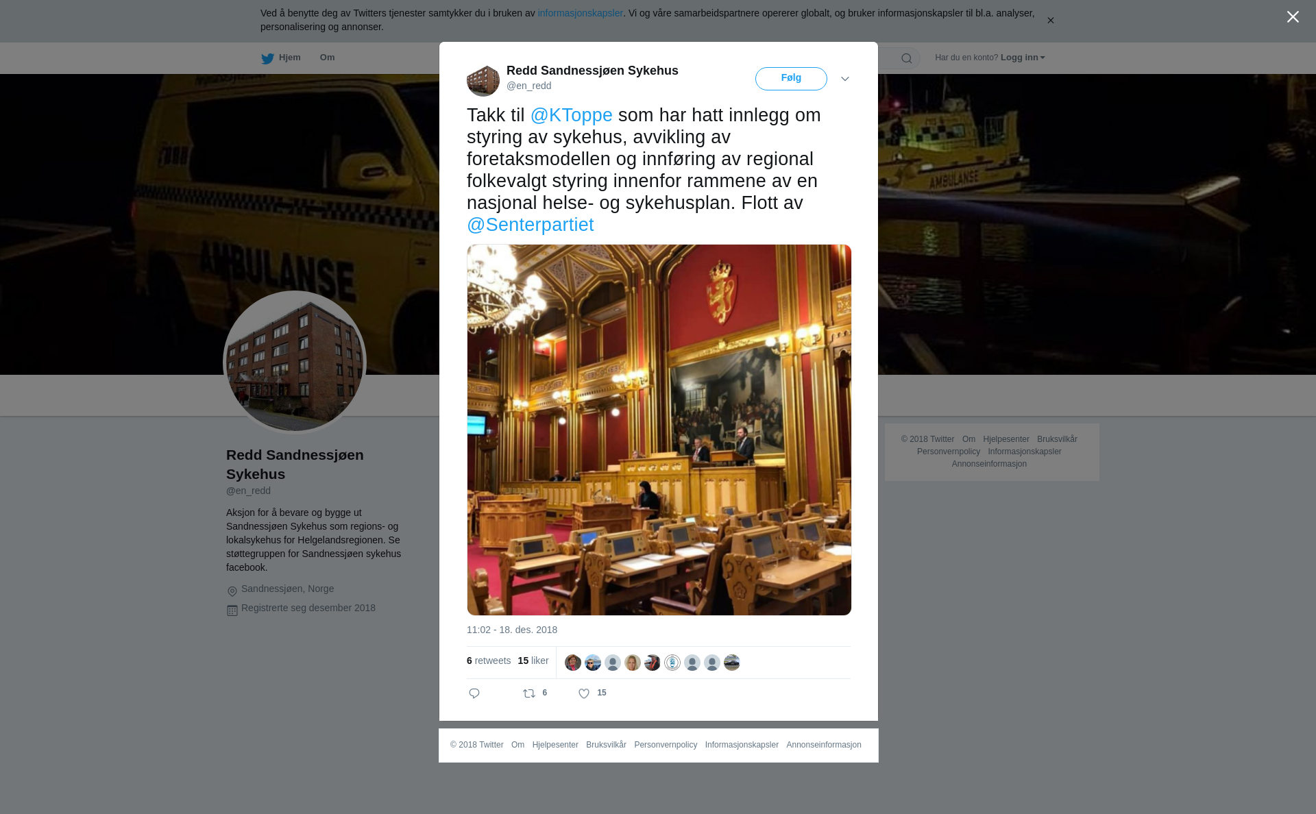The image size is (1316, 814).
Task: Open the @KToppe mention link
Action: tap(572, 115)
